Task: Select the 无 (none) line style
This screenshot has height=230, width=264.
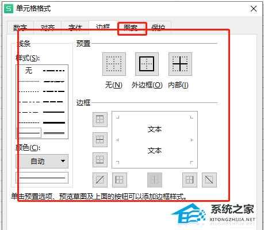Action: click(x=29, y=71)
